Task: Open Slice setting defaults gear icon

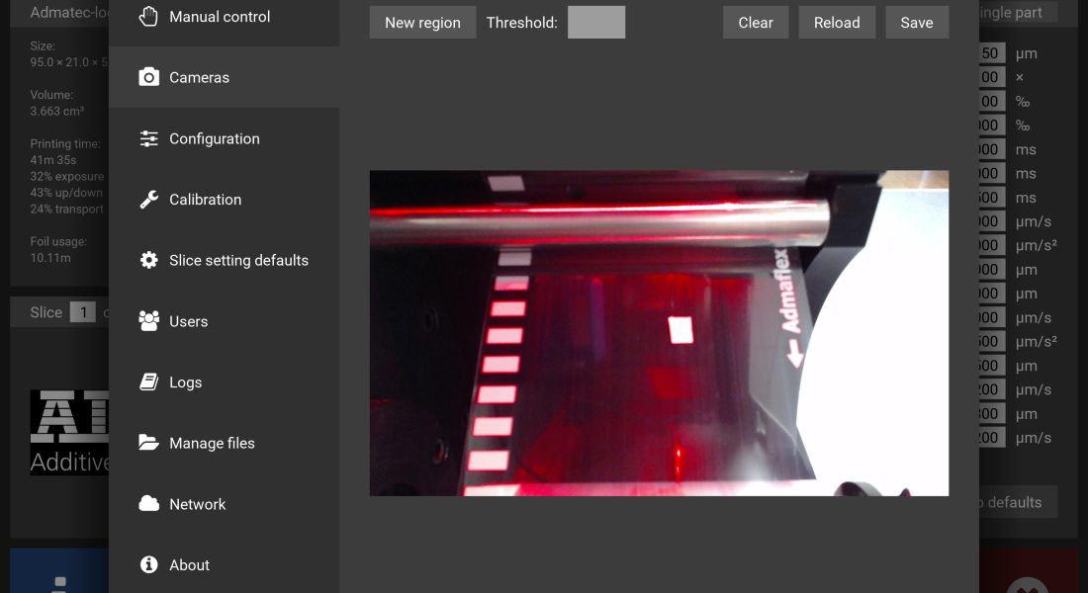Action: pyautogui.click(x=148, y=261)
